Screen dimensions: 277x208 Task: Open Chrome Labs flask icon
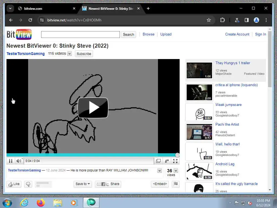(x=237, y=20)
